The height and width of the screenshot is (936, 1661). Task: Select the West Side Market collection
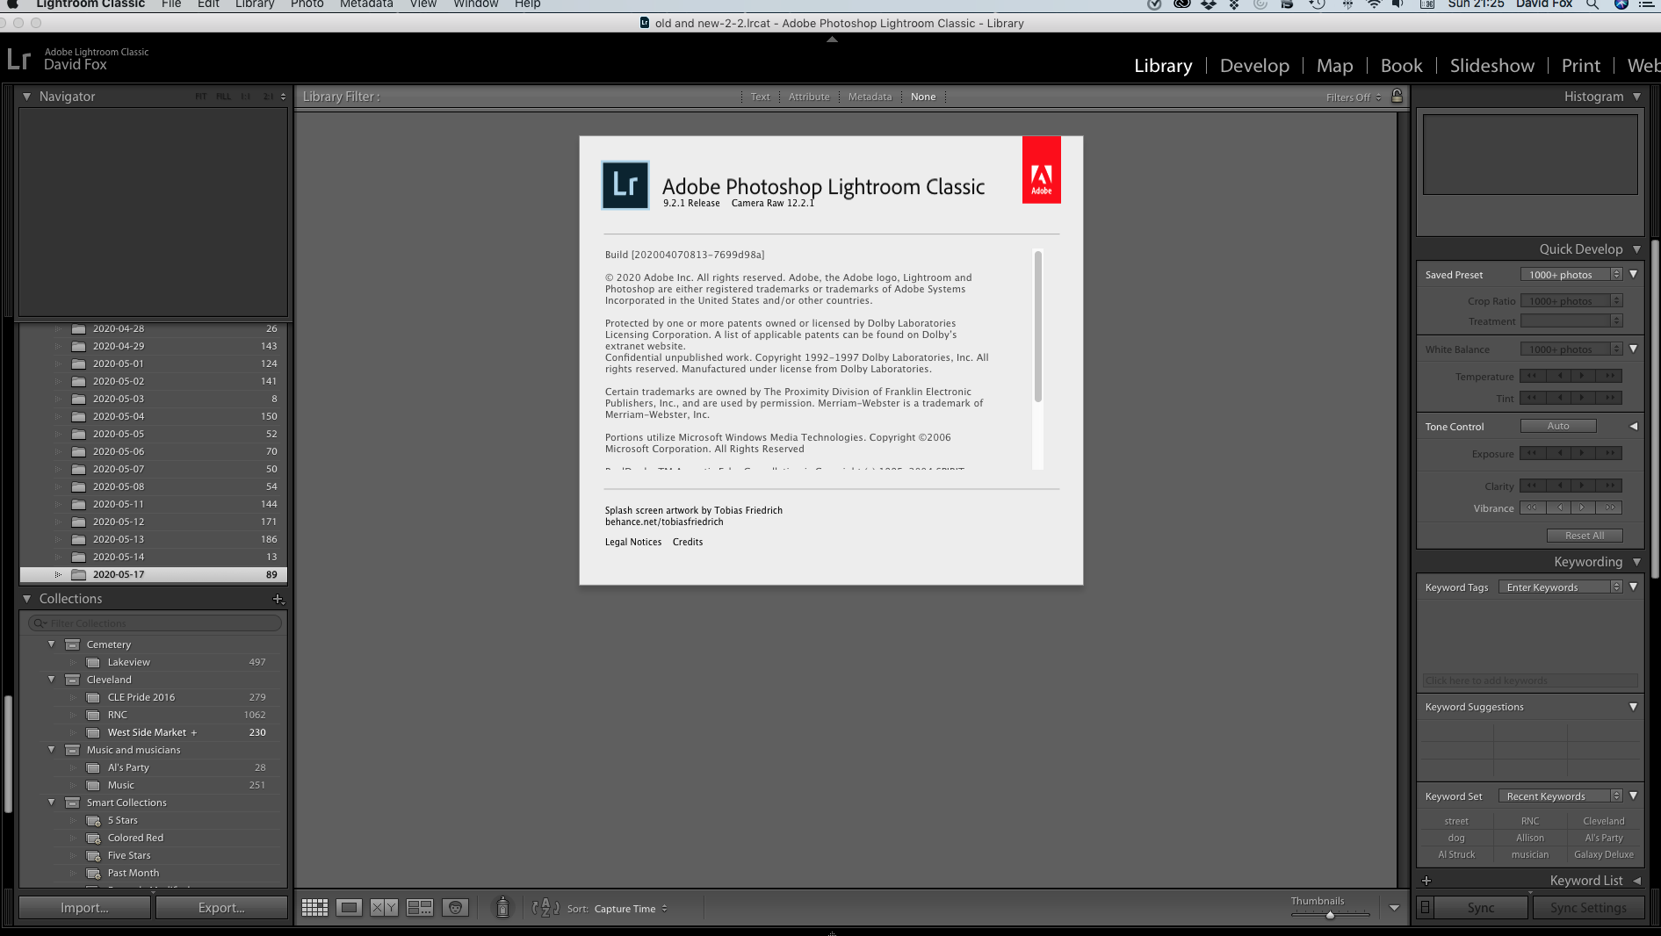(x=147, y=732)
